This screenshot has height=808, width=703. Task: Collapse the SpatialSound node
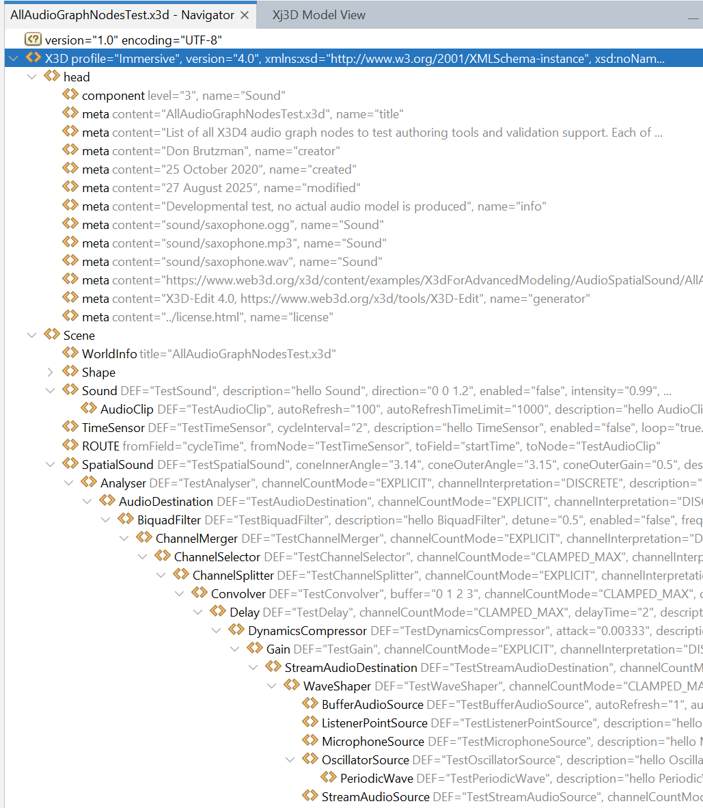point(50,464)
